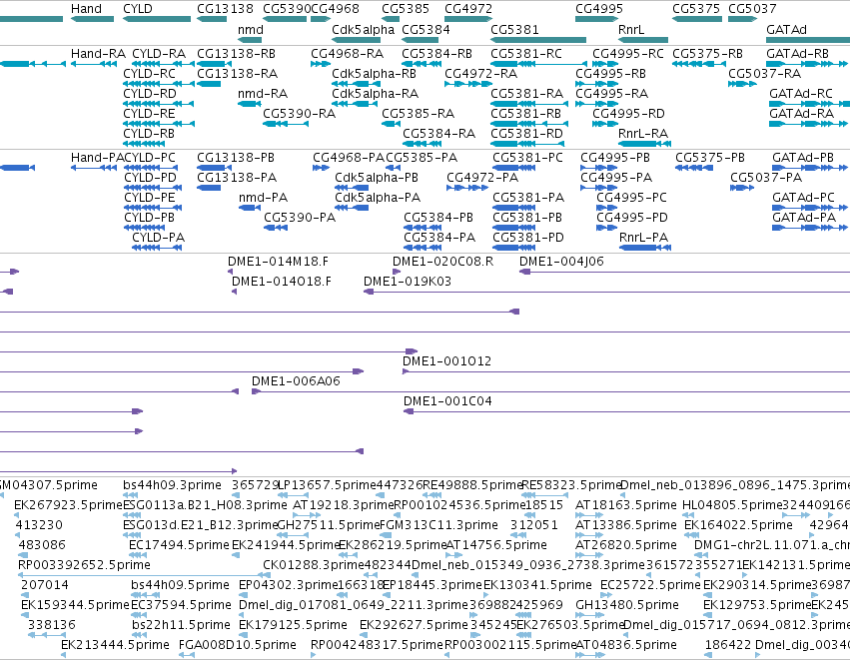Click the DME1-001O12 BAC label
The height and width of the screenshot is (660, 850).
(x=446, y=361)
